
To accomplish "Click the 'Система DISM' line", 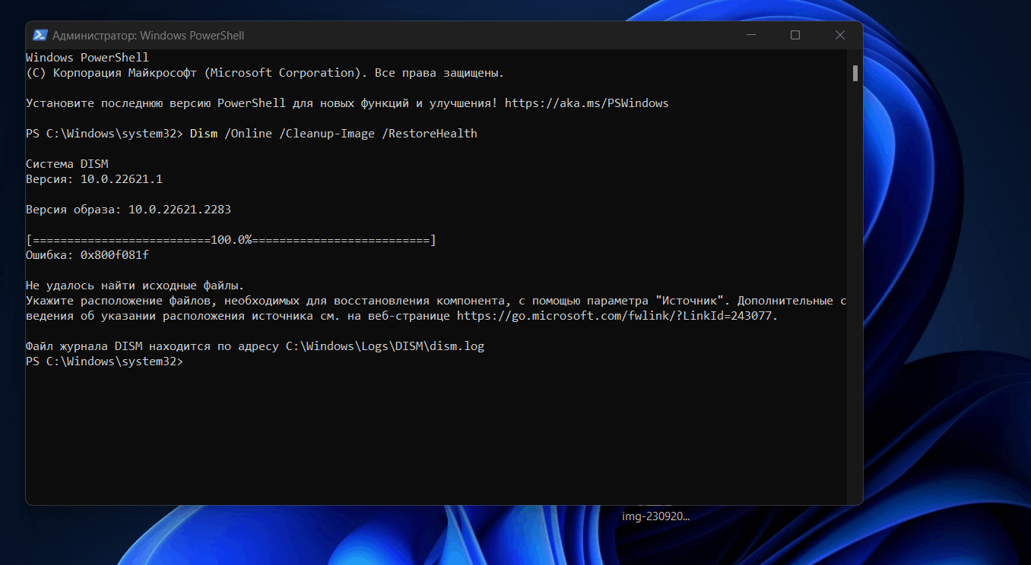I will pyautogui.click(x=67, y=164).
